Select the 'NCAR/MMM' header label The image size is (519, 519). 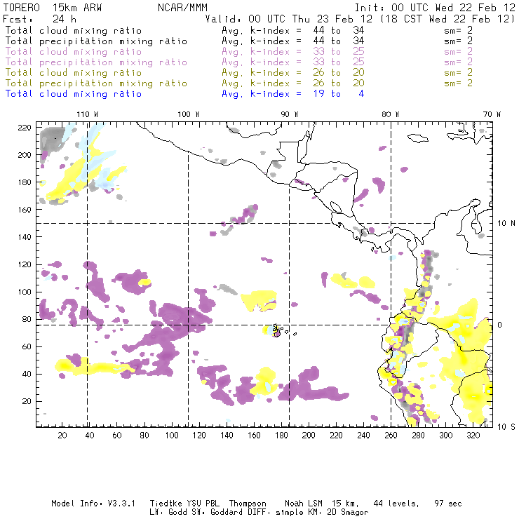(182, 8)
